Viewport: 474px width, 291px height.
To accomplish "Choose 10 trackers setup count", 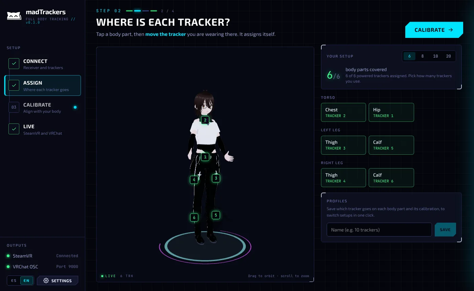I will click(435, 56).
